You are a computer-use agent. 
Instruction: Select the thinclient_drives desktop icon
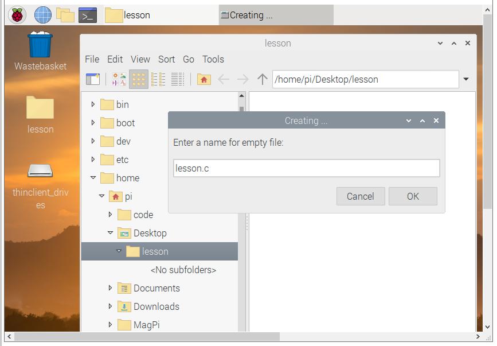[40, 185]
